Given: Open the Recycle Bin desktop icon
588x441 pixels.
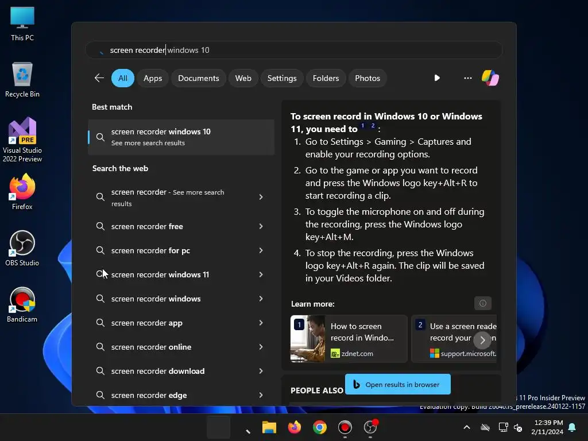Looking at the screenshot, I should point(22,80).
